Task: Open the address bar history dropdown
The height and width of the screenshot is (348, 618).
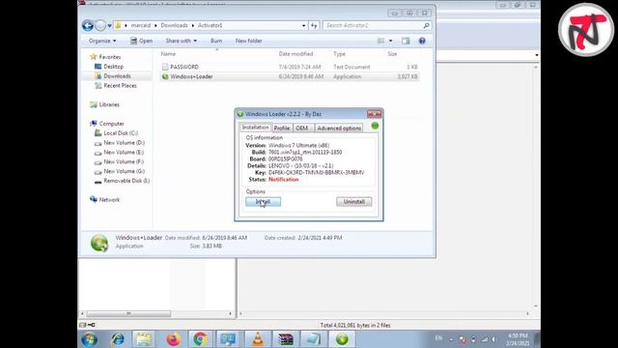Action: click(303, 26)
